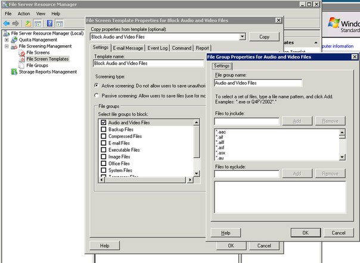Click the Files to exclude pattern field
Image resolution: width=360 pixels, height=263 pixels.
[247, 174]
